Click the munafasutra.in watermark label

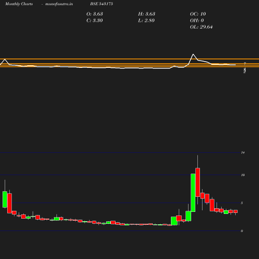[x=59, y=4]
